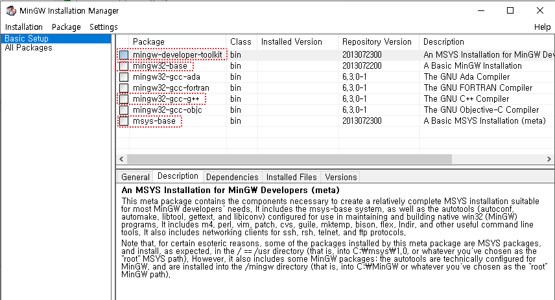555x300 pixels.
Task: Click the Repository Version column header
Action: click(x=379, y=41)
